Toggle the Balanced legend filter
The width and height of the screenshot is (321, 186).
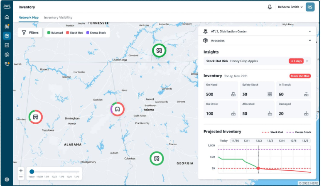click(55, 33)
